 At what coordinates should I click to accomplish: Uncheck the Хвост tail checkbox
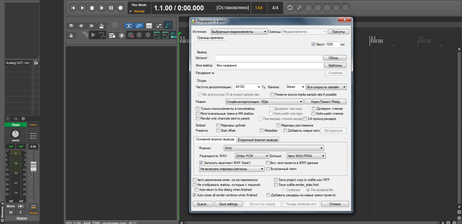pyautogui.click(x=313, y=44)
